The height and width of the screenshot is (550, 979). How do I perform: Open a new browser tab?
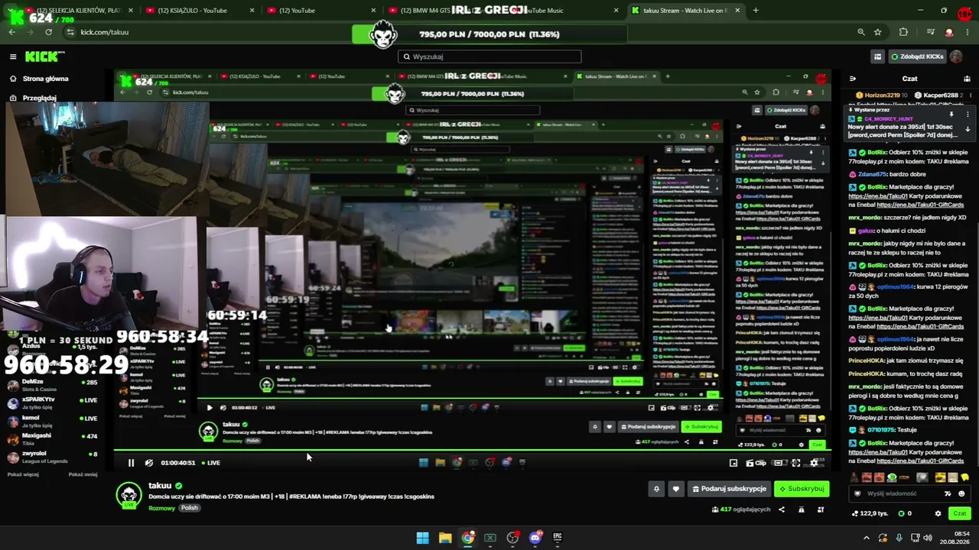(756, 11)
